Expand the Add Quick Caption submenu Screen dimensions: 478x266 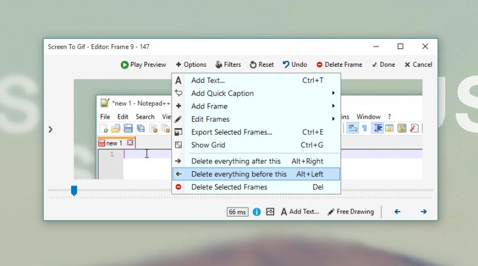(256, 93)
